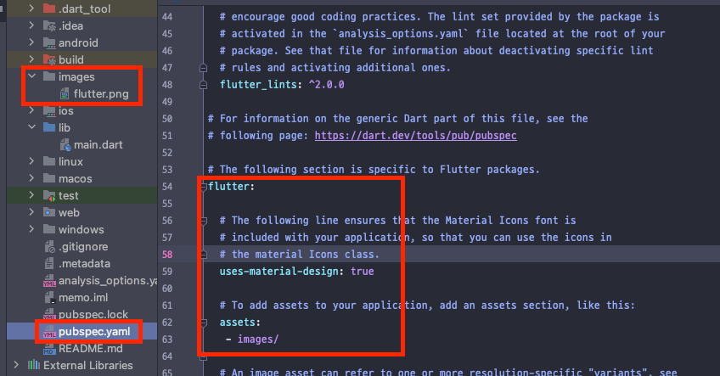Select analysis_options.yaml file
The image size is (720, 376).
pyautogui.click(x=108, y=280)
